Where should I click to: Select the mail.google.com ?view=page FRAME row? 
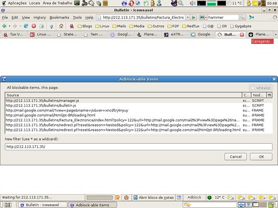(138, 110)
